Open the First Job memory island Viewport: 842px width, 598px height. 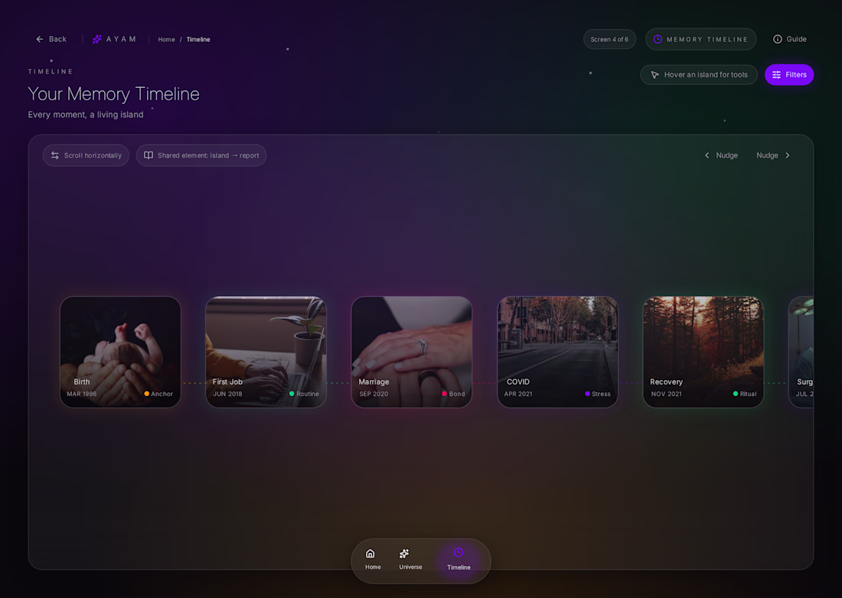pyautogui.click(x=266, y=352)
